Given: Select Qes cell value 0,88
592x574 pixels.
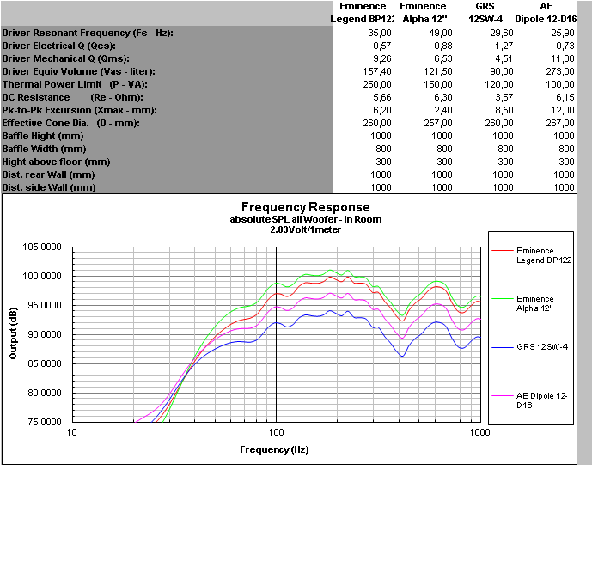Looking at the screenshot, I should tap(442, 46).
